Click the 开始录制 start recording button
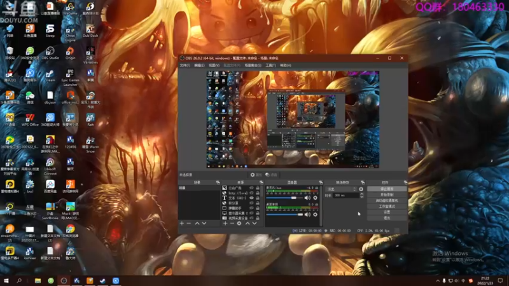509x286 pixels. [x=387, y=194]
